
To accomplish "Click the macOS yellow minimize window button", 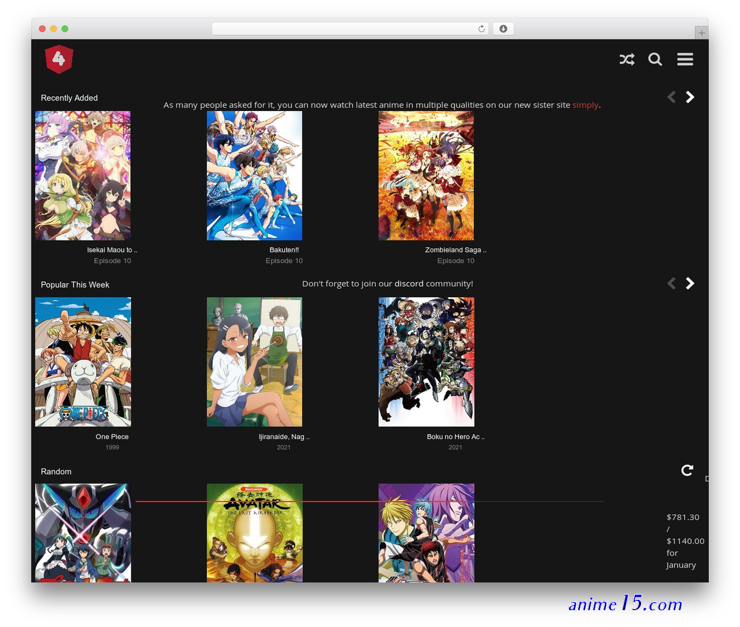I will 53,29.
